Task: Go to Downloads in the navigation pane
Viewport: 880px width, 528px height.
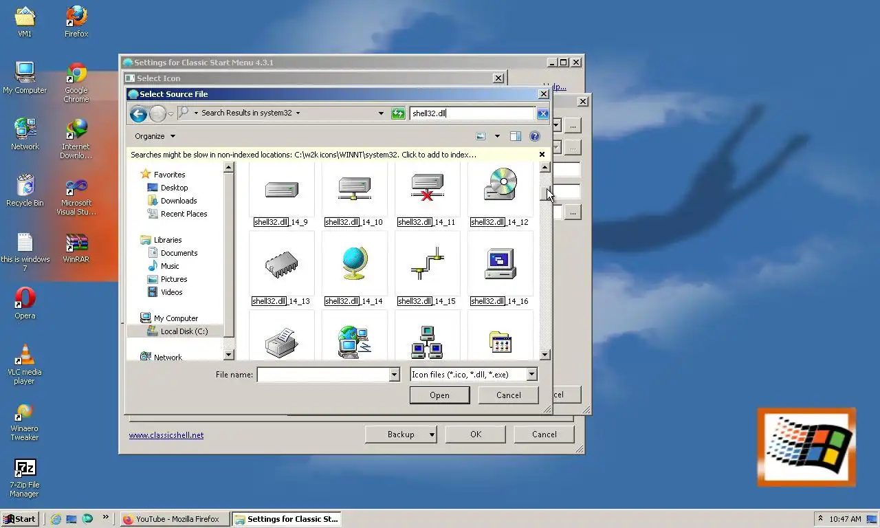Action: click(179, 201)
